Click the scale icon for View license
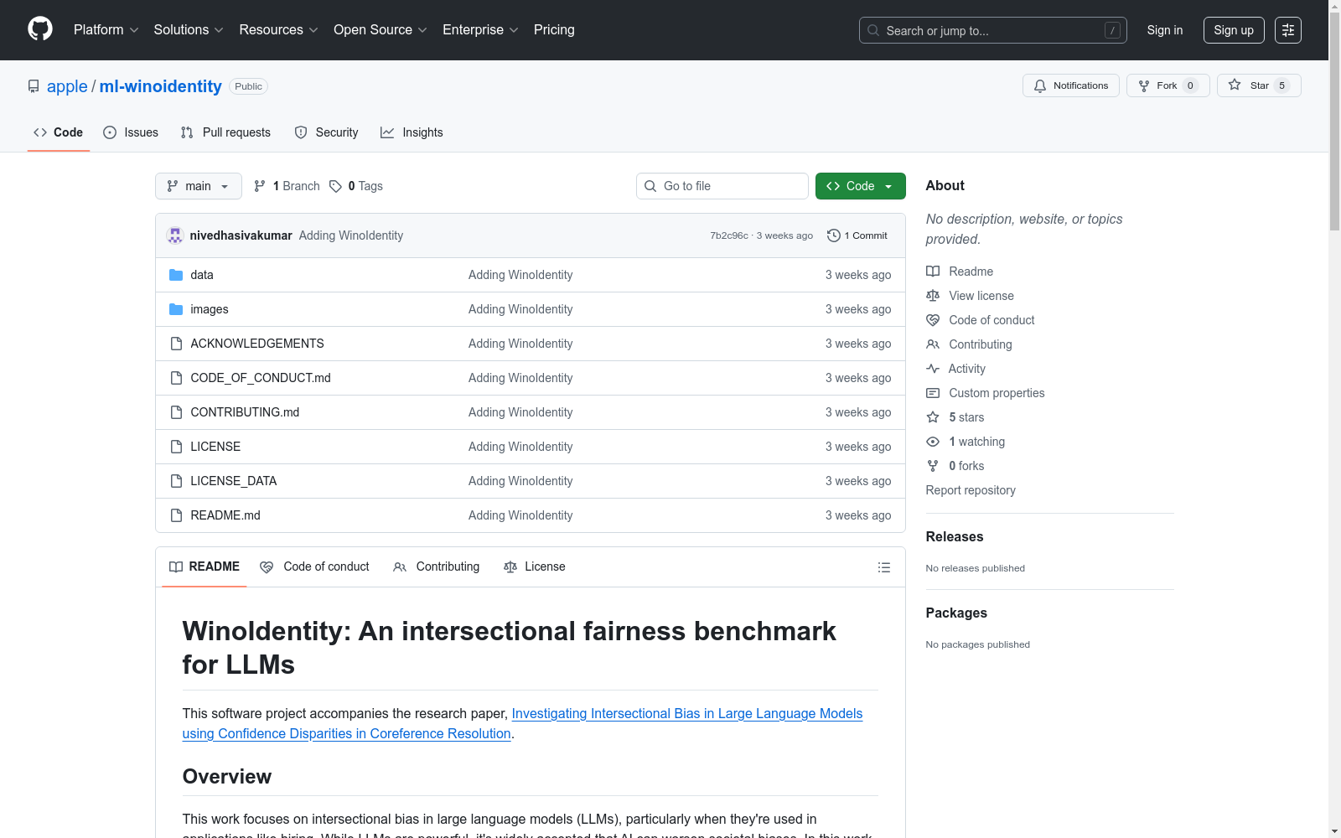Viewport: 1341px width, 838px height. pos(933,296)
